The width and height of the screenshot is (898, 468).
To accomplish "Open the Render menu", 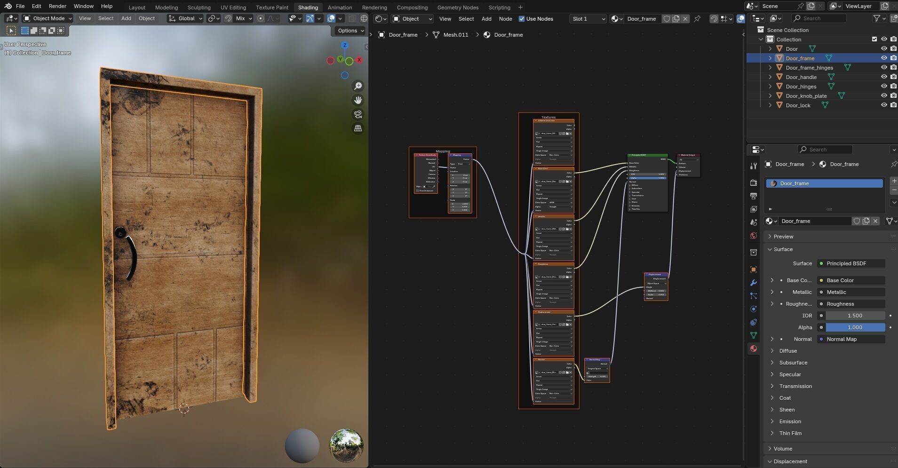I will click(x=57, y=6).
